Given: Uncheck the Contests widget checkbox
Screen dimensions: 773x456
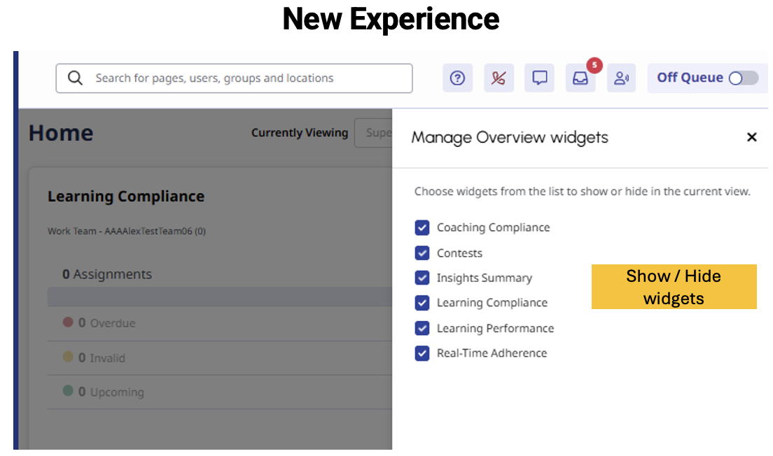Looking at the screenshot, I should [x=422, y=252].
